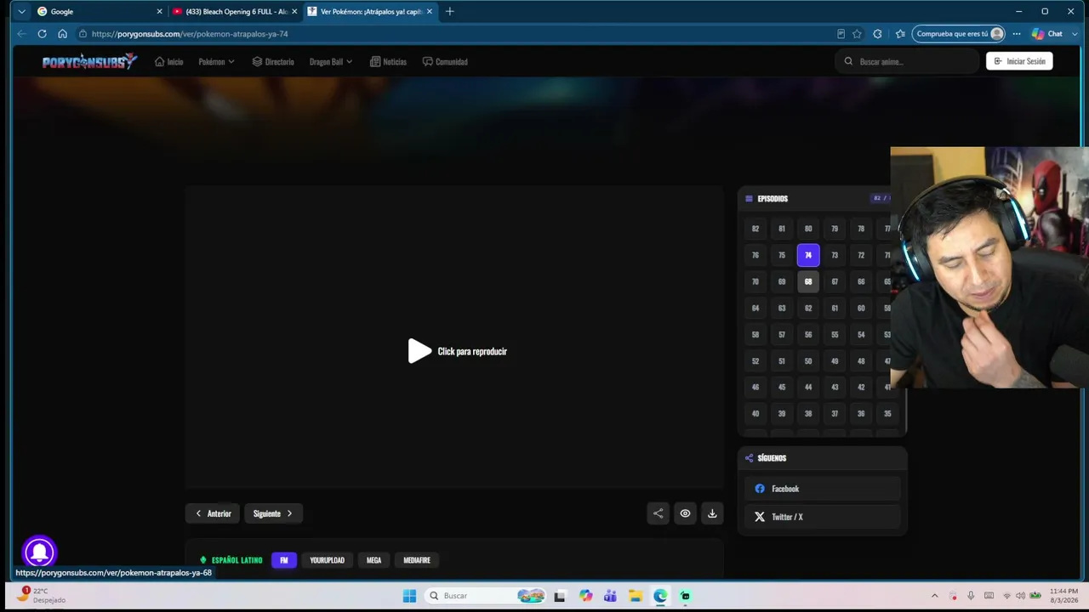Open episode 81 in the list
Viewport: 1089px width, 612px height.
pyautogui.click(x=782, y=229)
